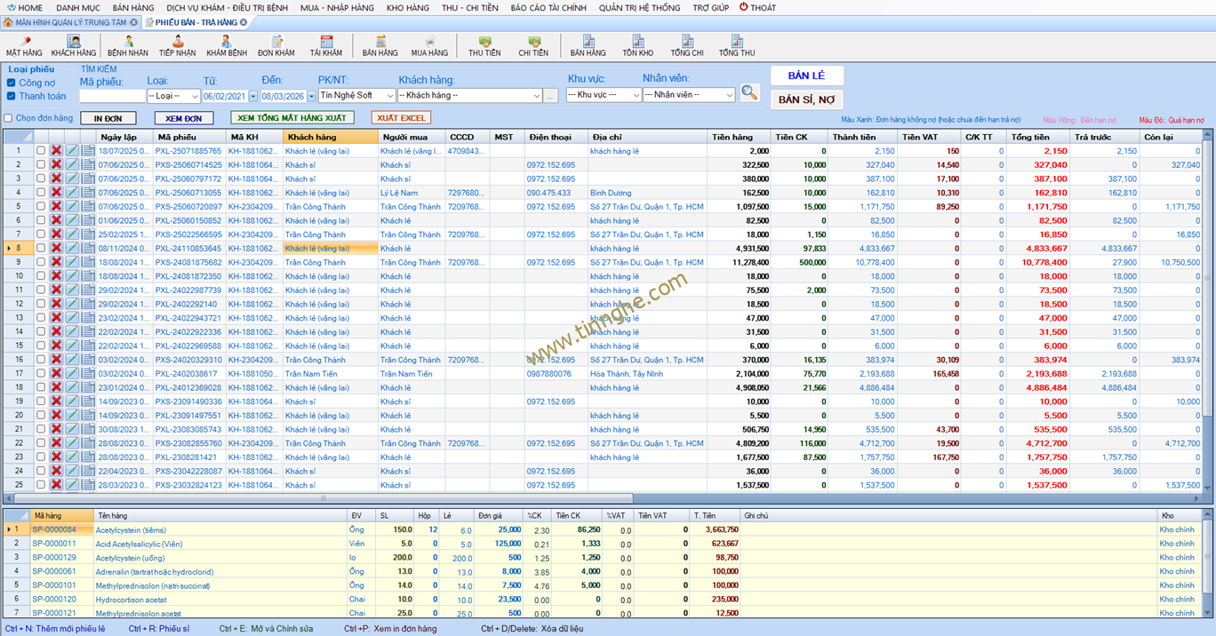Open the Khu vực dropdown

pos(603,95)
